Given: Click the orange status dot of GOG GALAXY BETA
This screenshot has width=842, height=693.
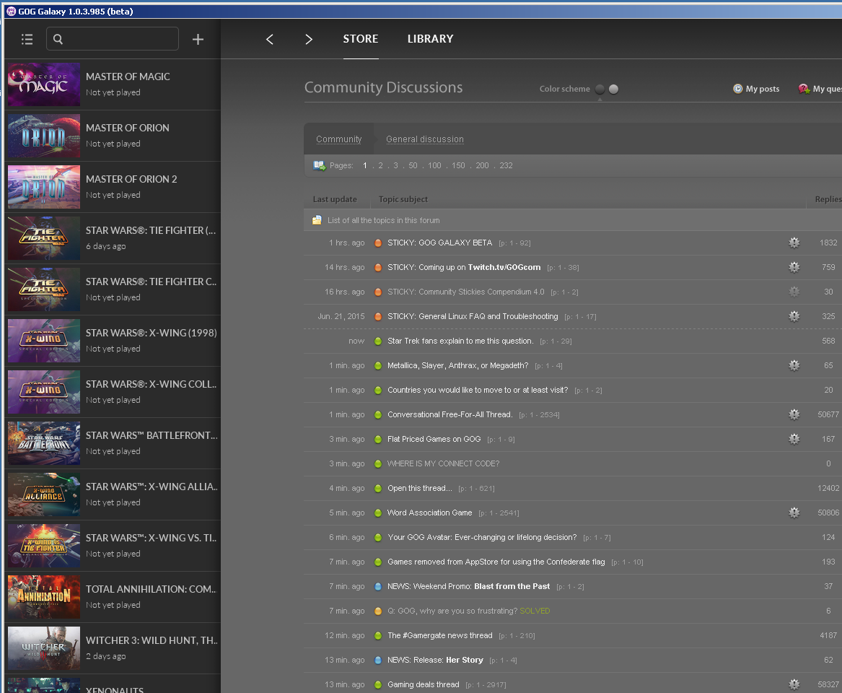Looking at the screenshot, I should [x=378, y=243].
